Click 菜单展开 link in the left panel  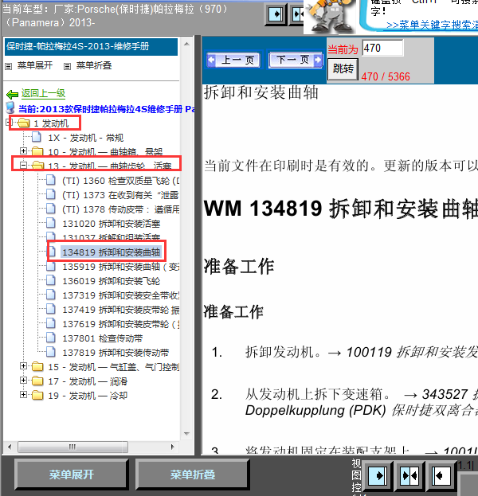[x=34, y=65]
